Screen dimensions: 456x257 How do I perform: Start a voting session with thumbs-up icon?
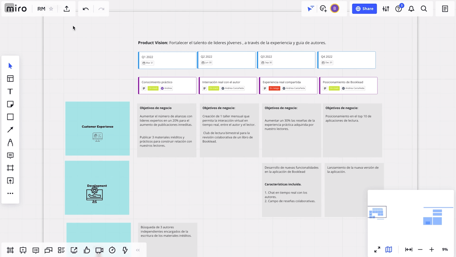87,250
